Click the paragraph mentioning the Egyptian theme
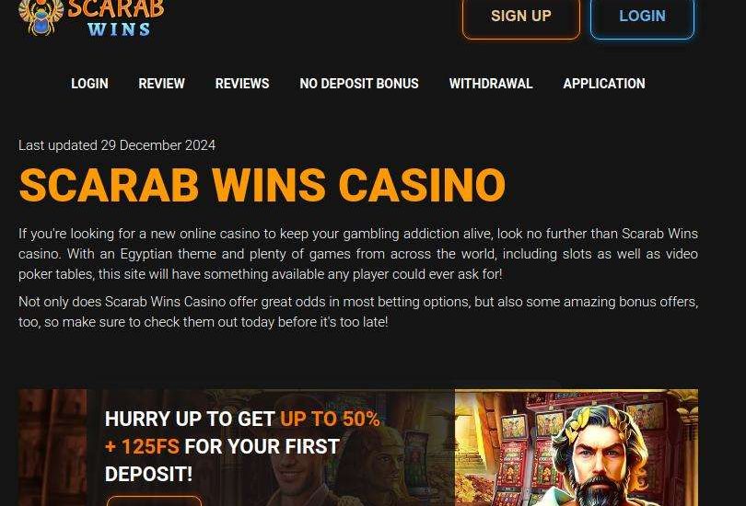This screenshot has width=746, height=506. click(358, 254)
